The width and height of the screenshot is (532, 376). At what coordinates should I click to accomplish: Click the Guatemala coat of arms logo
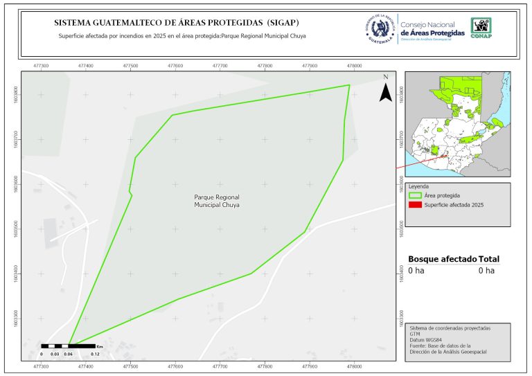tap(380, 28)
